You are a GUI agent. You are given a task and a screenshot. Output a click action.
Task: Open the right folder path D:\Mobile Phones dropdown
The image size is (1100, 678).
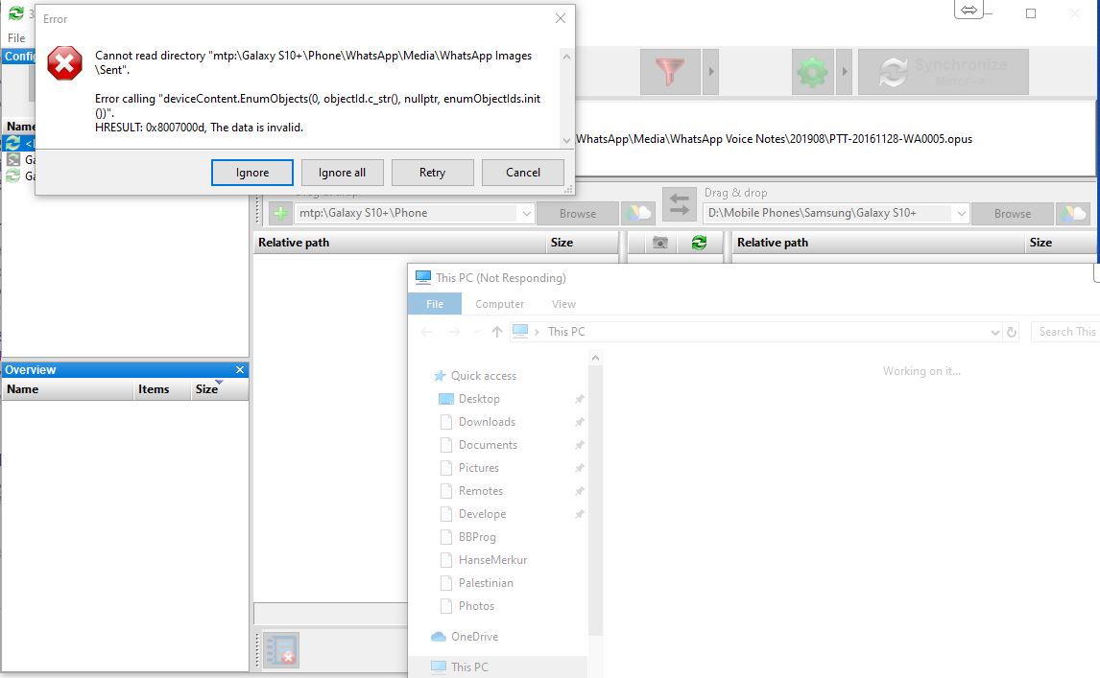(961, 213)
